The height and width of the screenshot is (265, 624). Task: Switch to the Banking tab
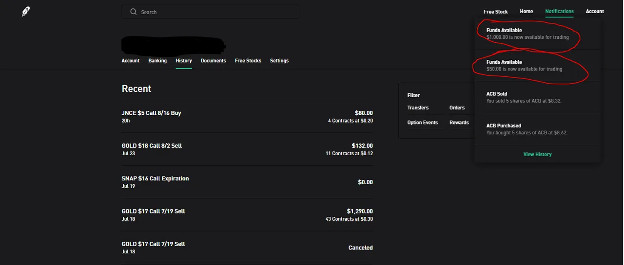point(157,61)
